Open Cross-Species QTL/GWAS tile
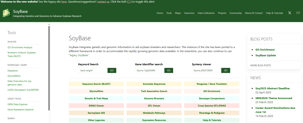Viewport: 303px width, 123px height. 212,106
